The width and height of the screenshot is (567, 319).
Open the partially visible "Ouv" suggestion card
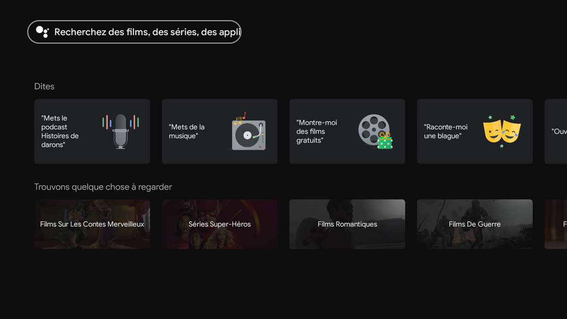[556, 131]
